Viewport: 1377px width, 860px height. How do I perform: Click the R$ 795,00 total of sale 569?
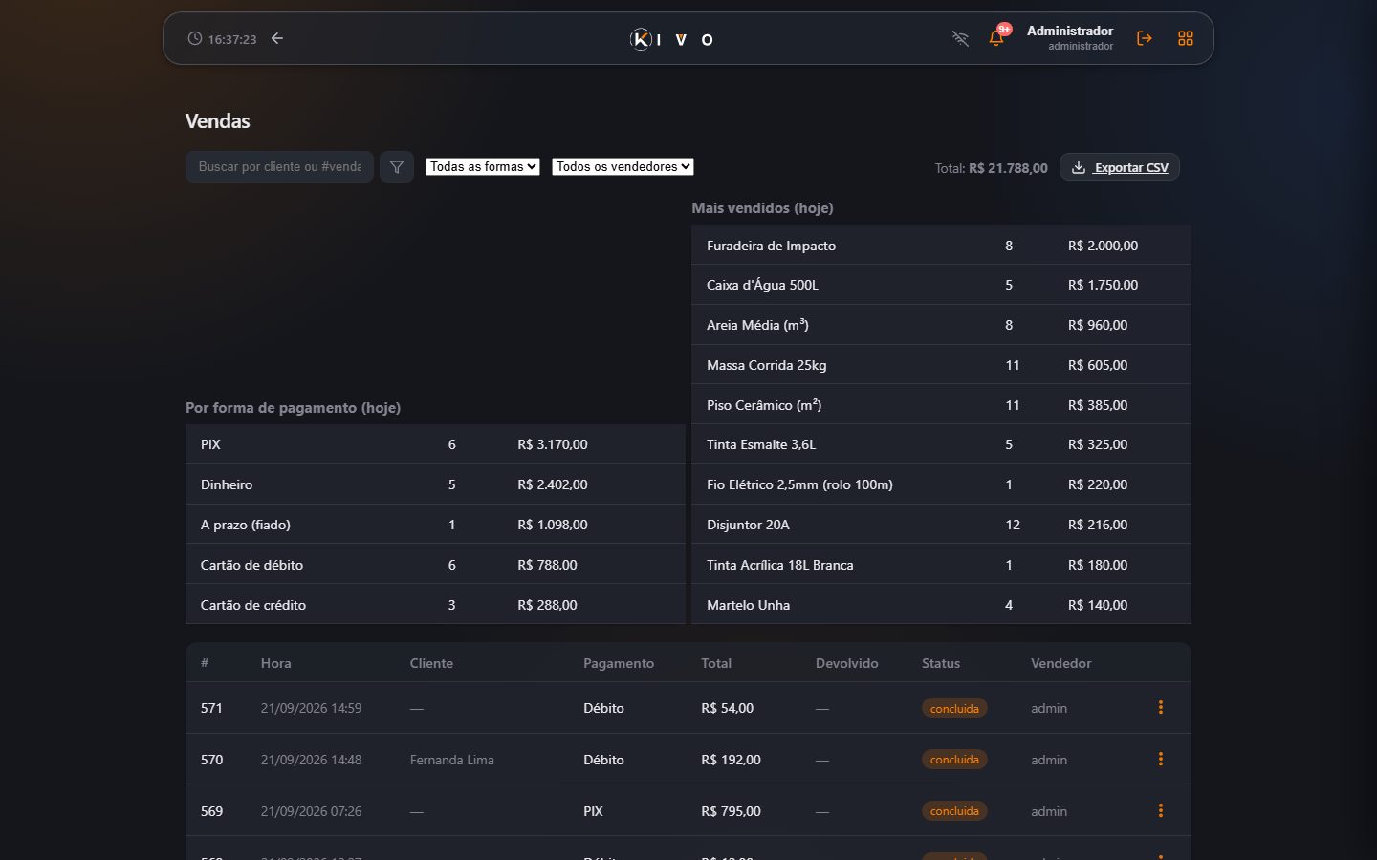(x=731, y=811)
